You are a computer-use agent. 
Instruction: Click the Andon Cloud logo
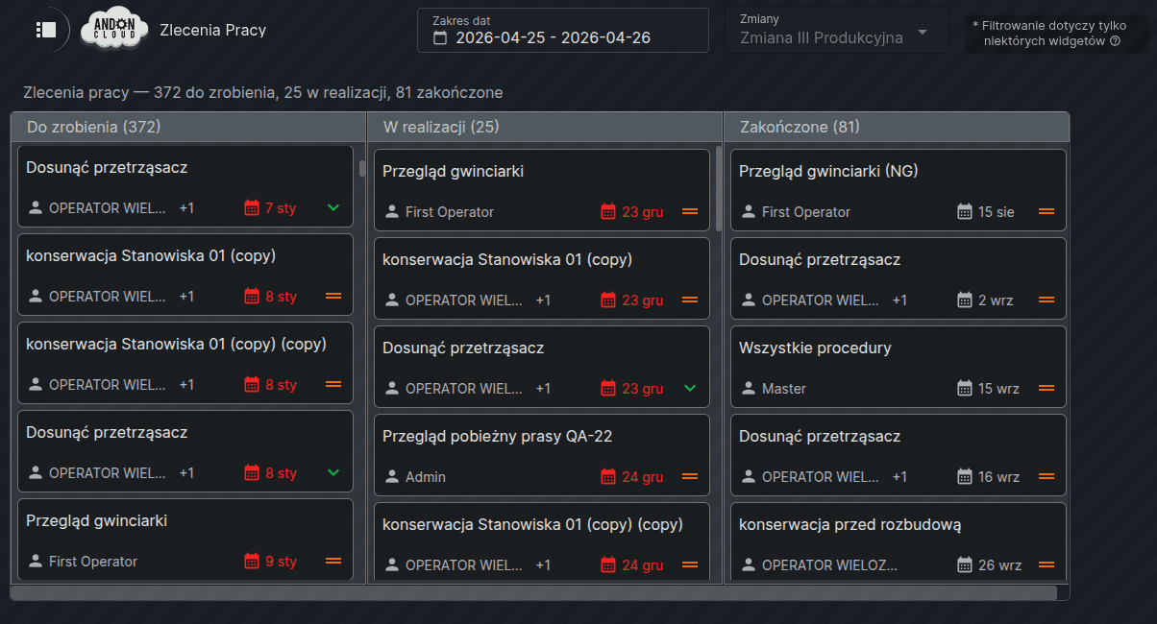coord(113,30)
